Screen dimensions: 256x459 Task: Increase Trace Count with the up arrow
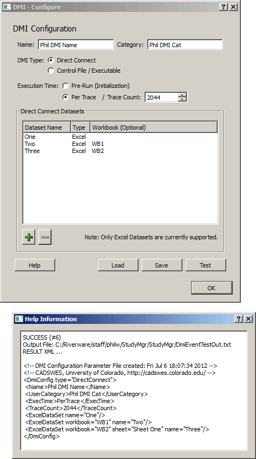[x=182, y=95]
